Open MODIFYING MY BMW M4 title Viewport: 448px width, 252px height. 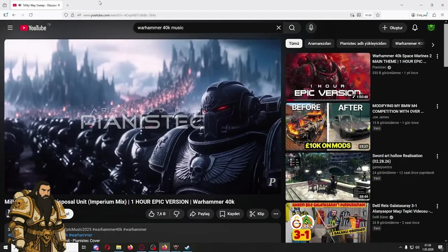398,108
